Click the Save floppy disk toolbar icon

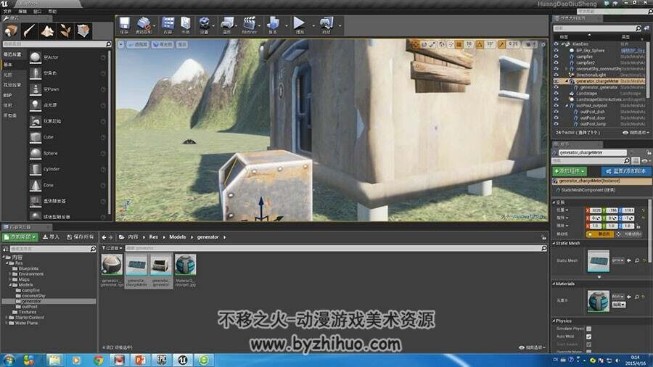click(x=124, y=25)
